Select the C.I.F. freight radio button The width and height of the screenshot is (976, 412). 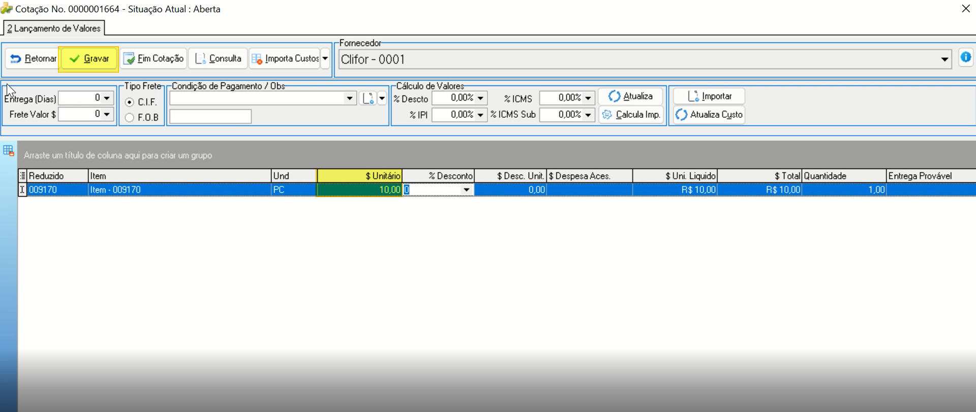point(130,102)
